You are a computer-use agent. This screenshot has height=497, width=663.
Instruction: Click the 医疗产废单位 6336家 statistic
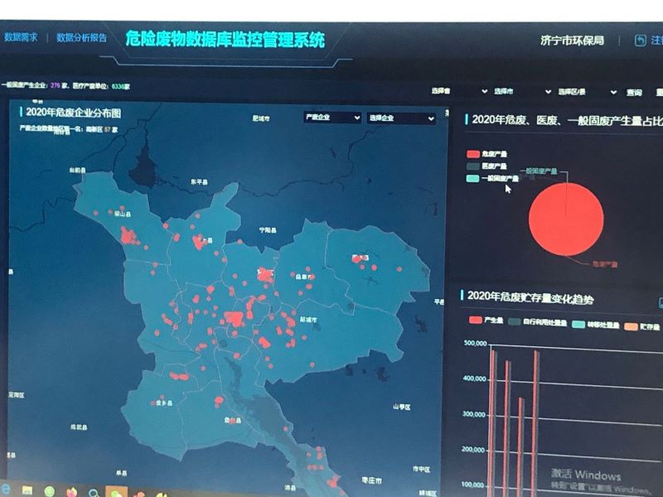[101, 86]
